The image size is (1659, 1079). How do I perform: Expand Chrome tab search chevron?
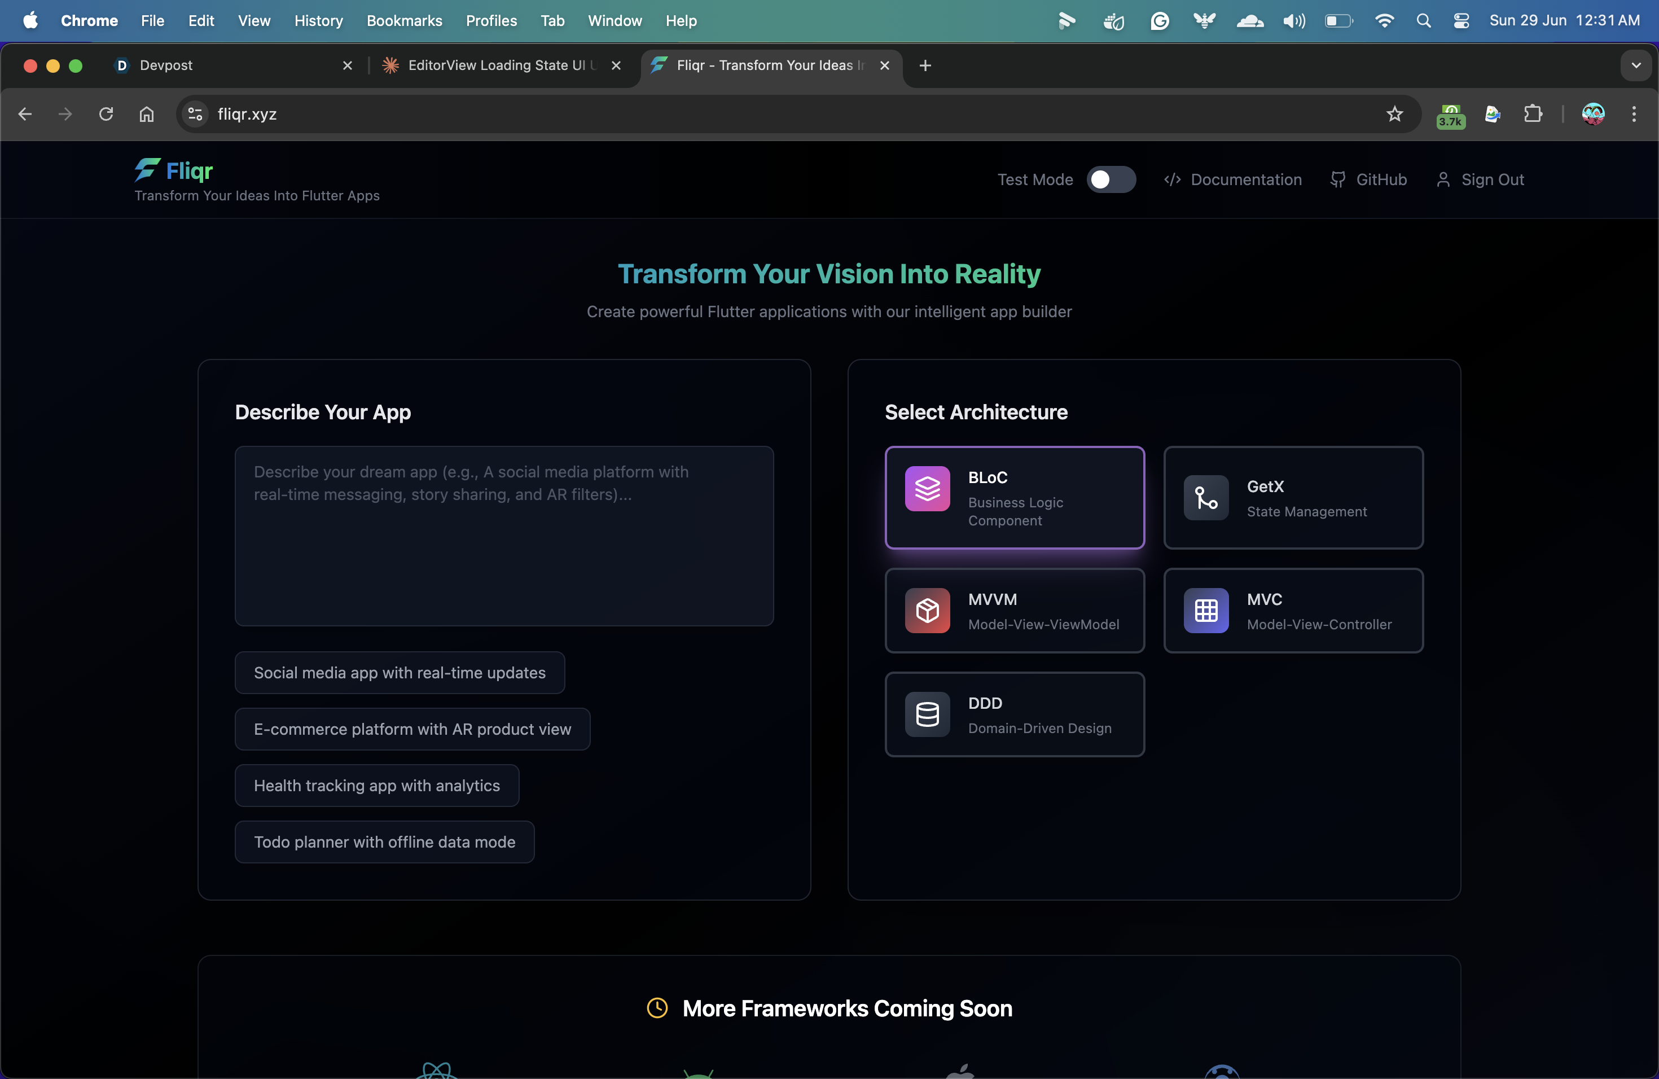[1635, 65]
